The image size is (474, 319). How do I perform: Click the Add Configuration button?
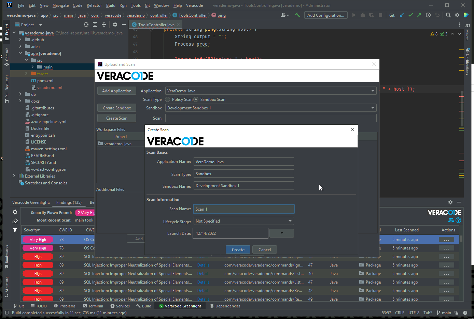click(x=326, y=15)
